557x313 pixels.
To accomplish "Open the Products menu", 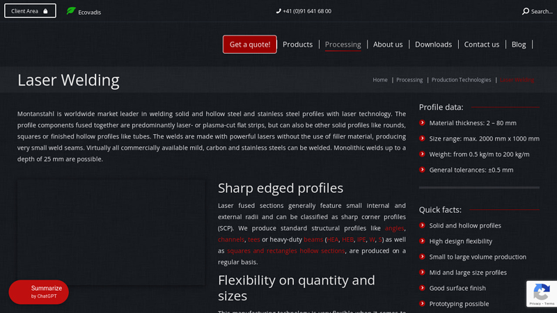I will [297, 45].
